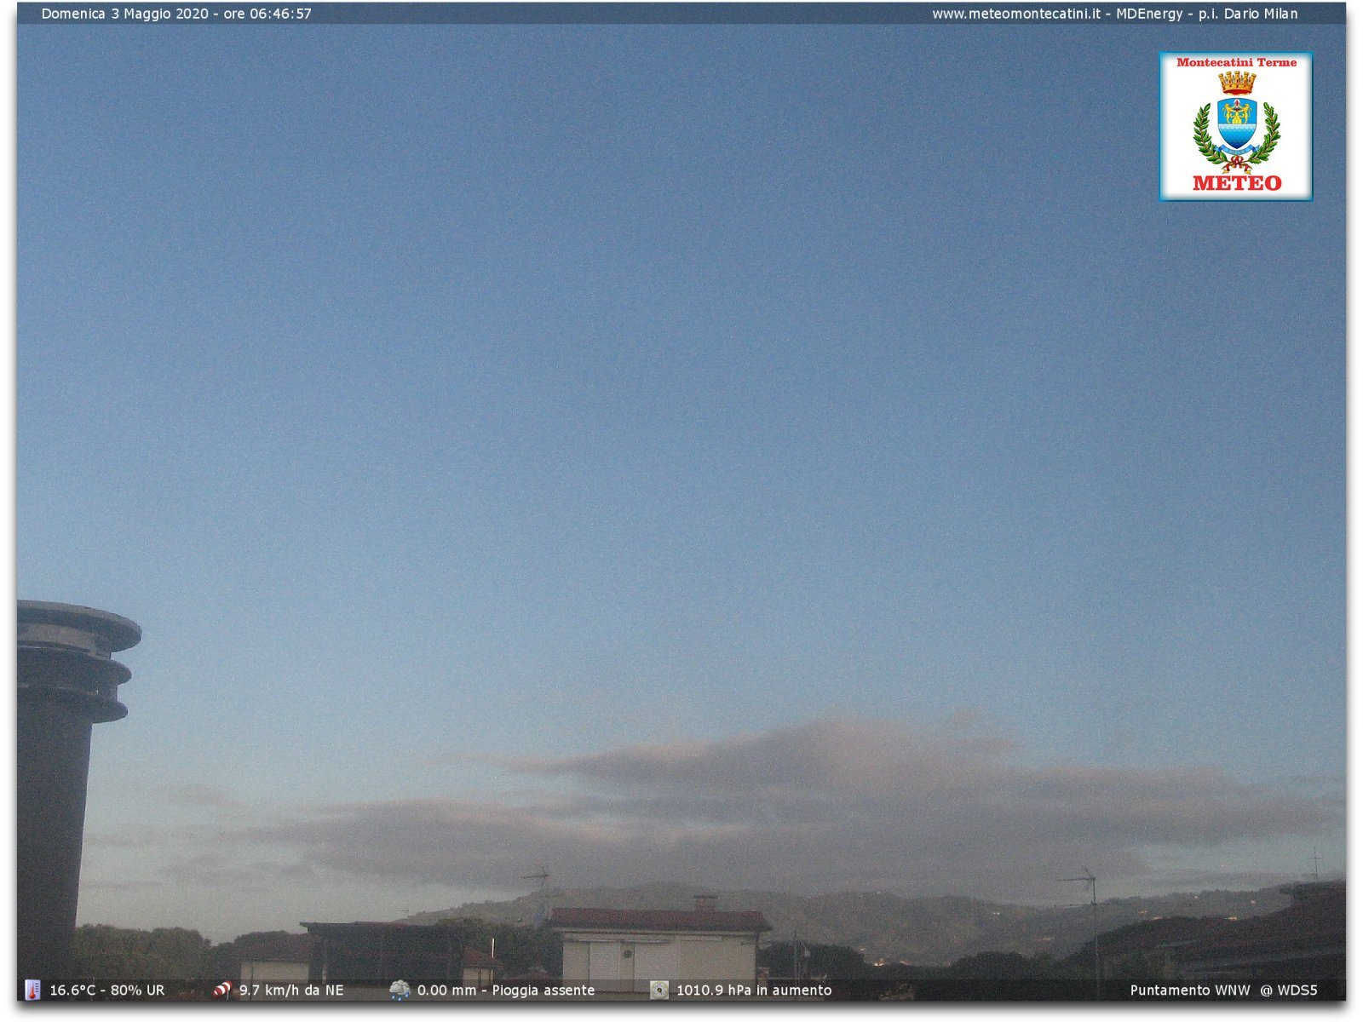This screenshot has width=1363, height=1022.
Task: Click the Montecatini Terme logo title
Action: pyautogui.click(x=1236, y=62)
